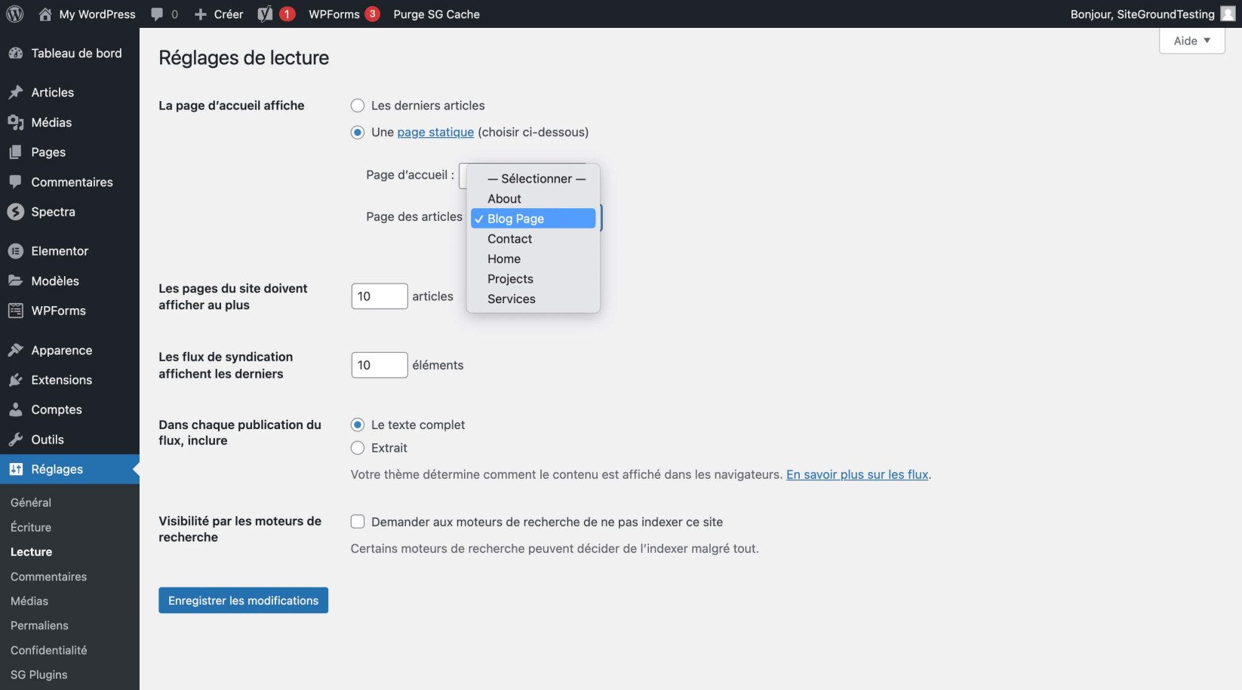Open the Yoast SEO icon in admin bar
The height and width of the screenshot is (690, 1242).
[x=265, y=14]
